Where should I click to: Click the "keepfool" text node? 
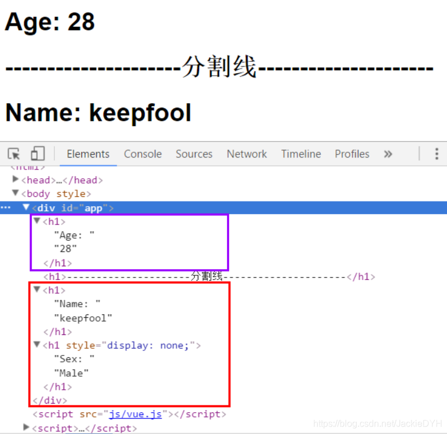(x=83, y=318)
